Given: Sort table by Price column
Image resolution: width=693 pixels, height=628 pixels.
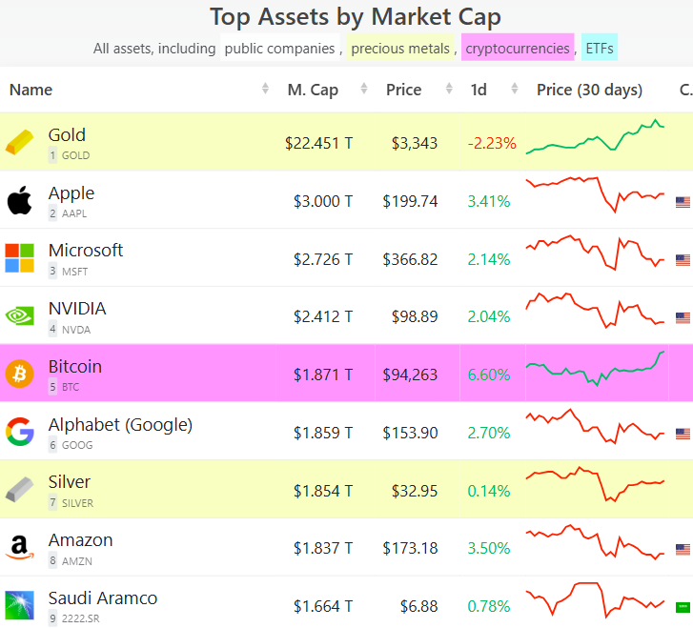Looking at the screenshot, I should click(403, 90).
